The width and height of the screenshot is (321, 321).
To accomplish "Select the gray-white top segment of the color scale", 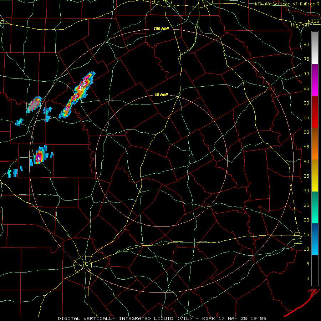I will 315,48.
